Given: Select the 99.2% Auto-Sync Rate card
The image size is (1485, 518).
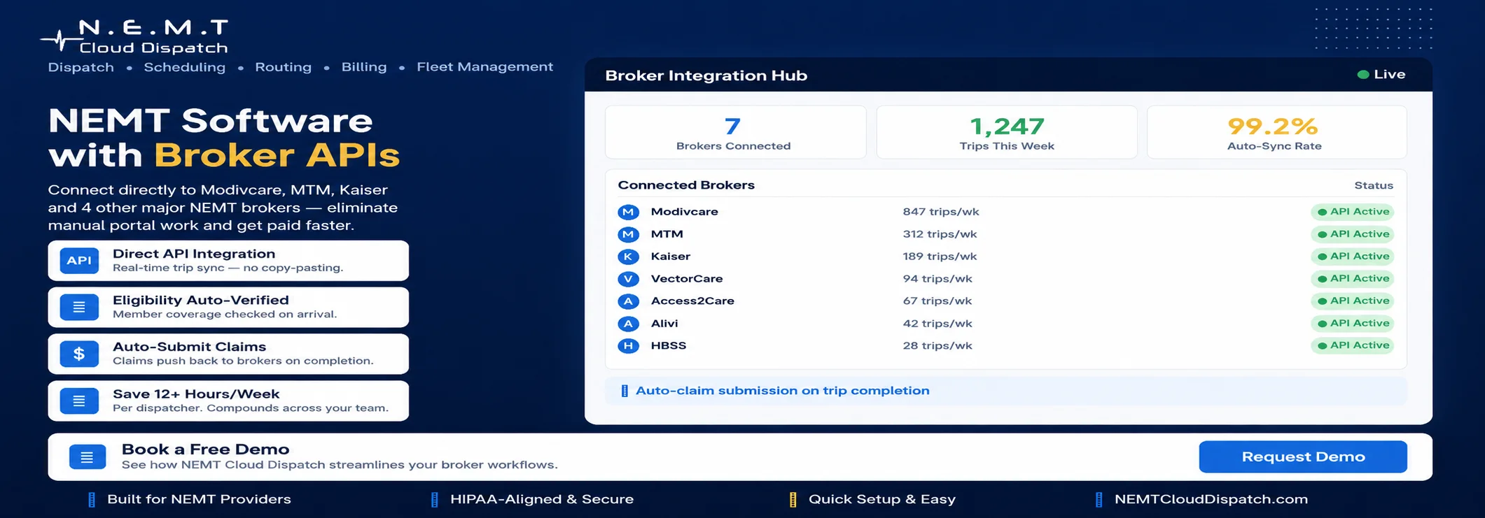Looking at the screenshot, I should 1277,132.
